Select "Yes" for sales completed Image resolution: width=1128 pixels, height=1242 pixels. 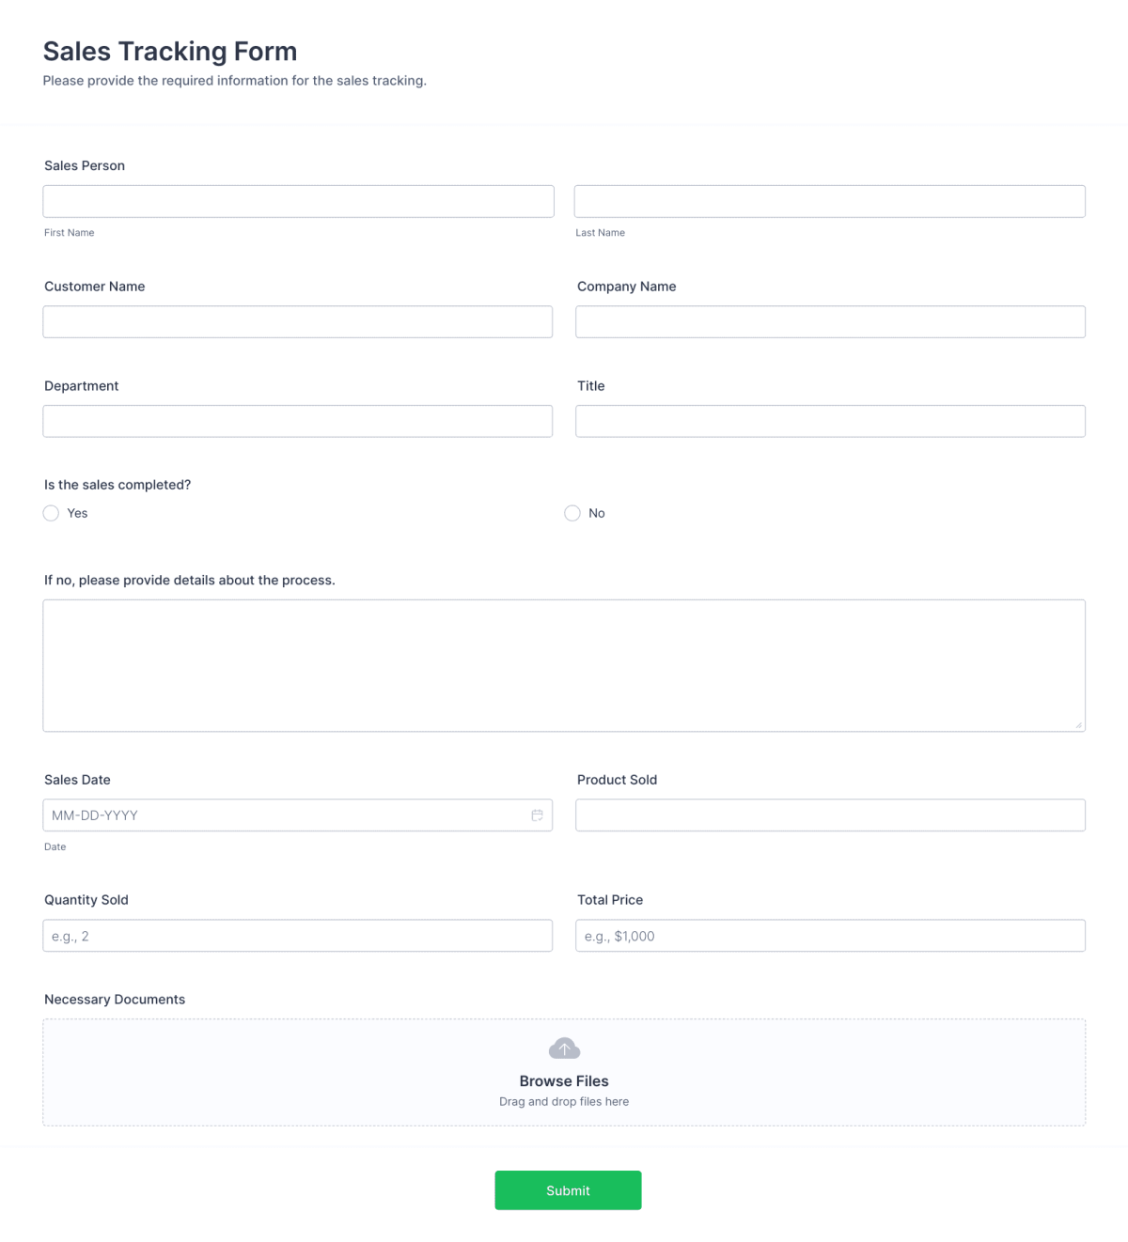tap(51, 513)
